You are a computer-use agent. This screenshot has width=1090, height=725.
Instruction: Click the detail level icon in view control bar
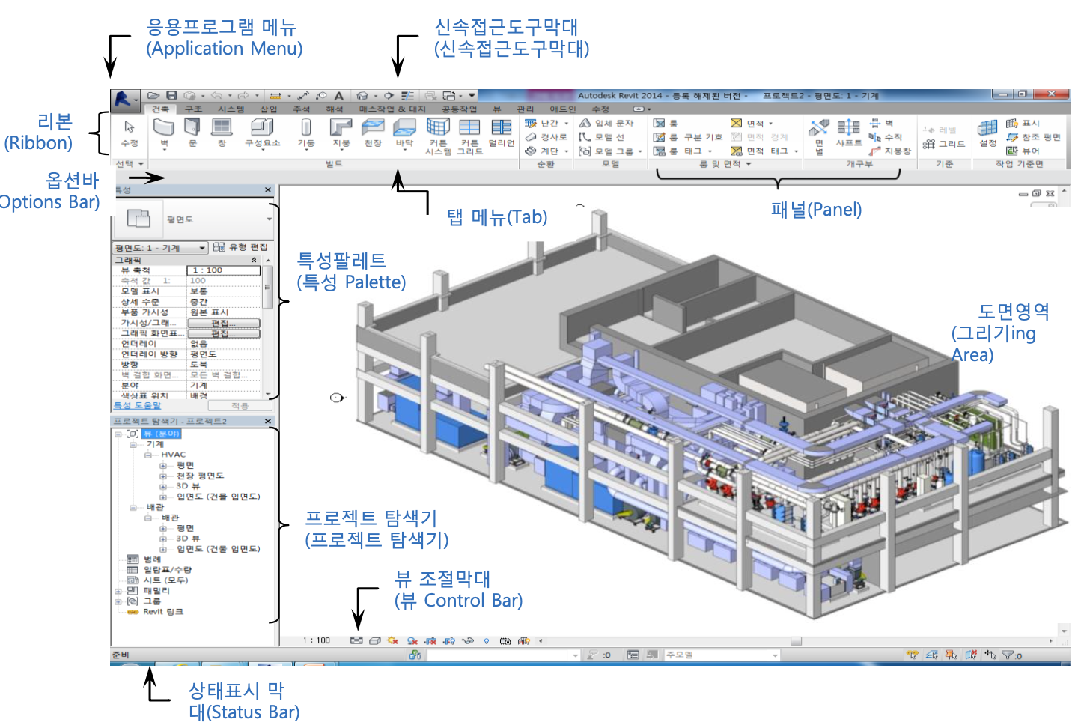(x=356, y=640)
